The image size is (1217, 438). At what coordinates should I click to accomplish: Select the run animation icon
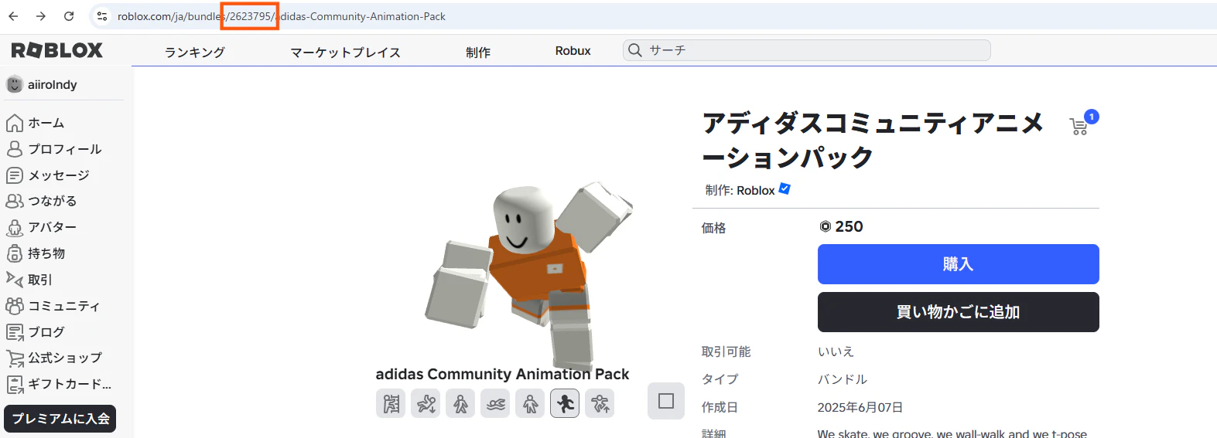565,403
